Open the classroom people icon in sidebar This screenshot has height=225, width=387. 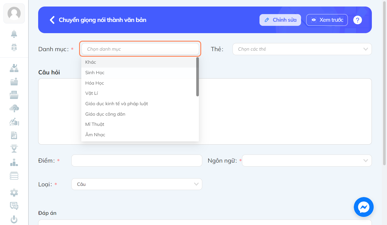coord(14,68)
